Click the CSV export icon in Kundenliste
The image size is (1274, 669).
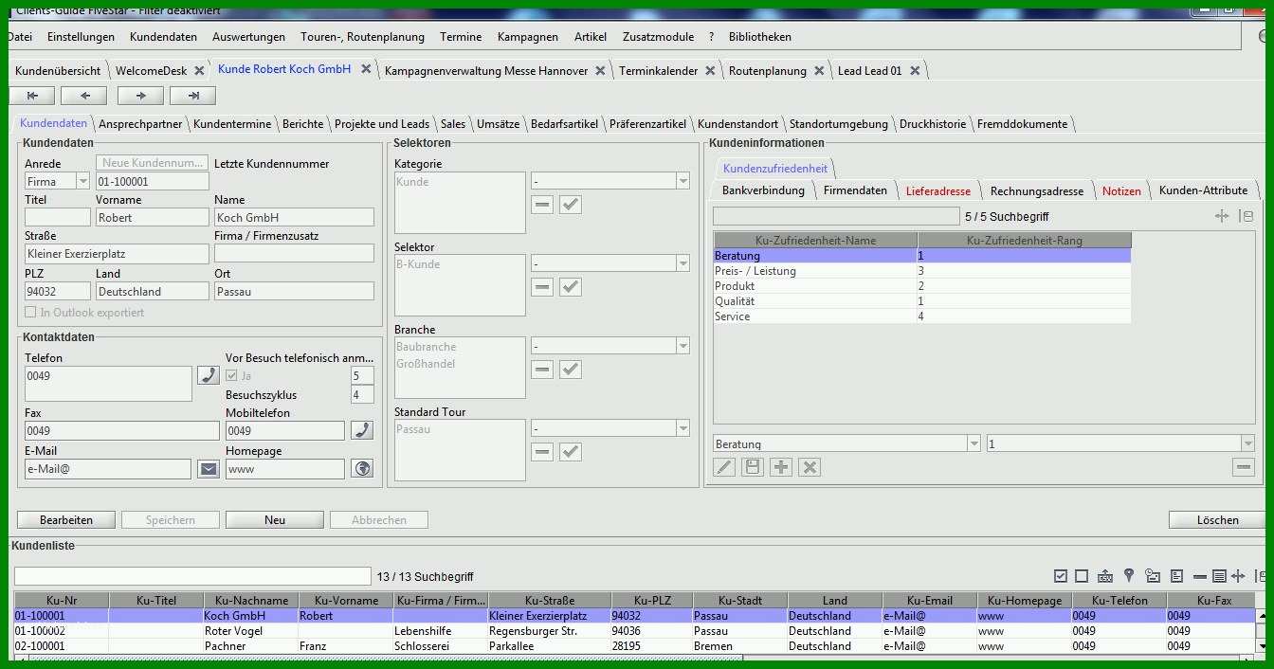[1105, 576]
